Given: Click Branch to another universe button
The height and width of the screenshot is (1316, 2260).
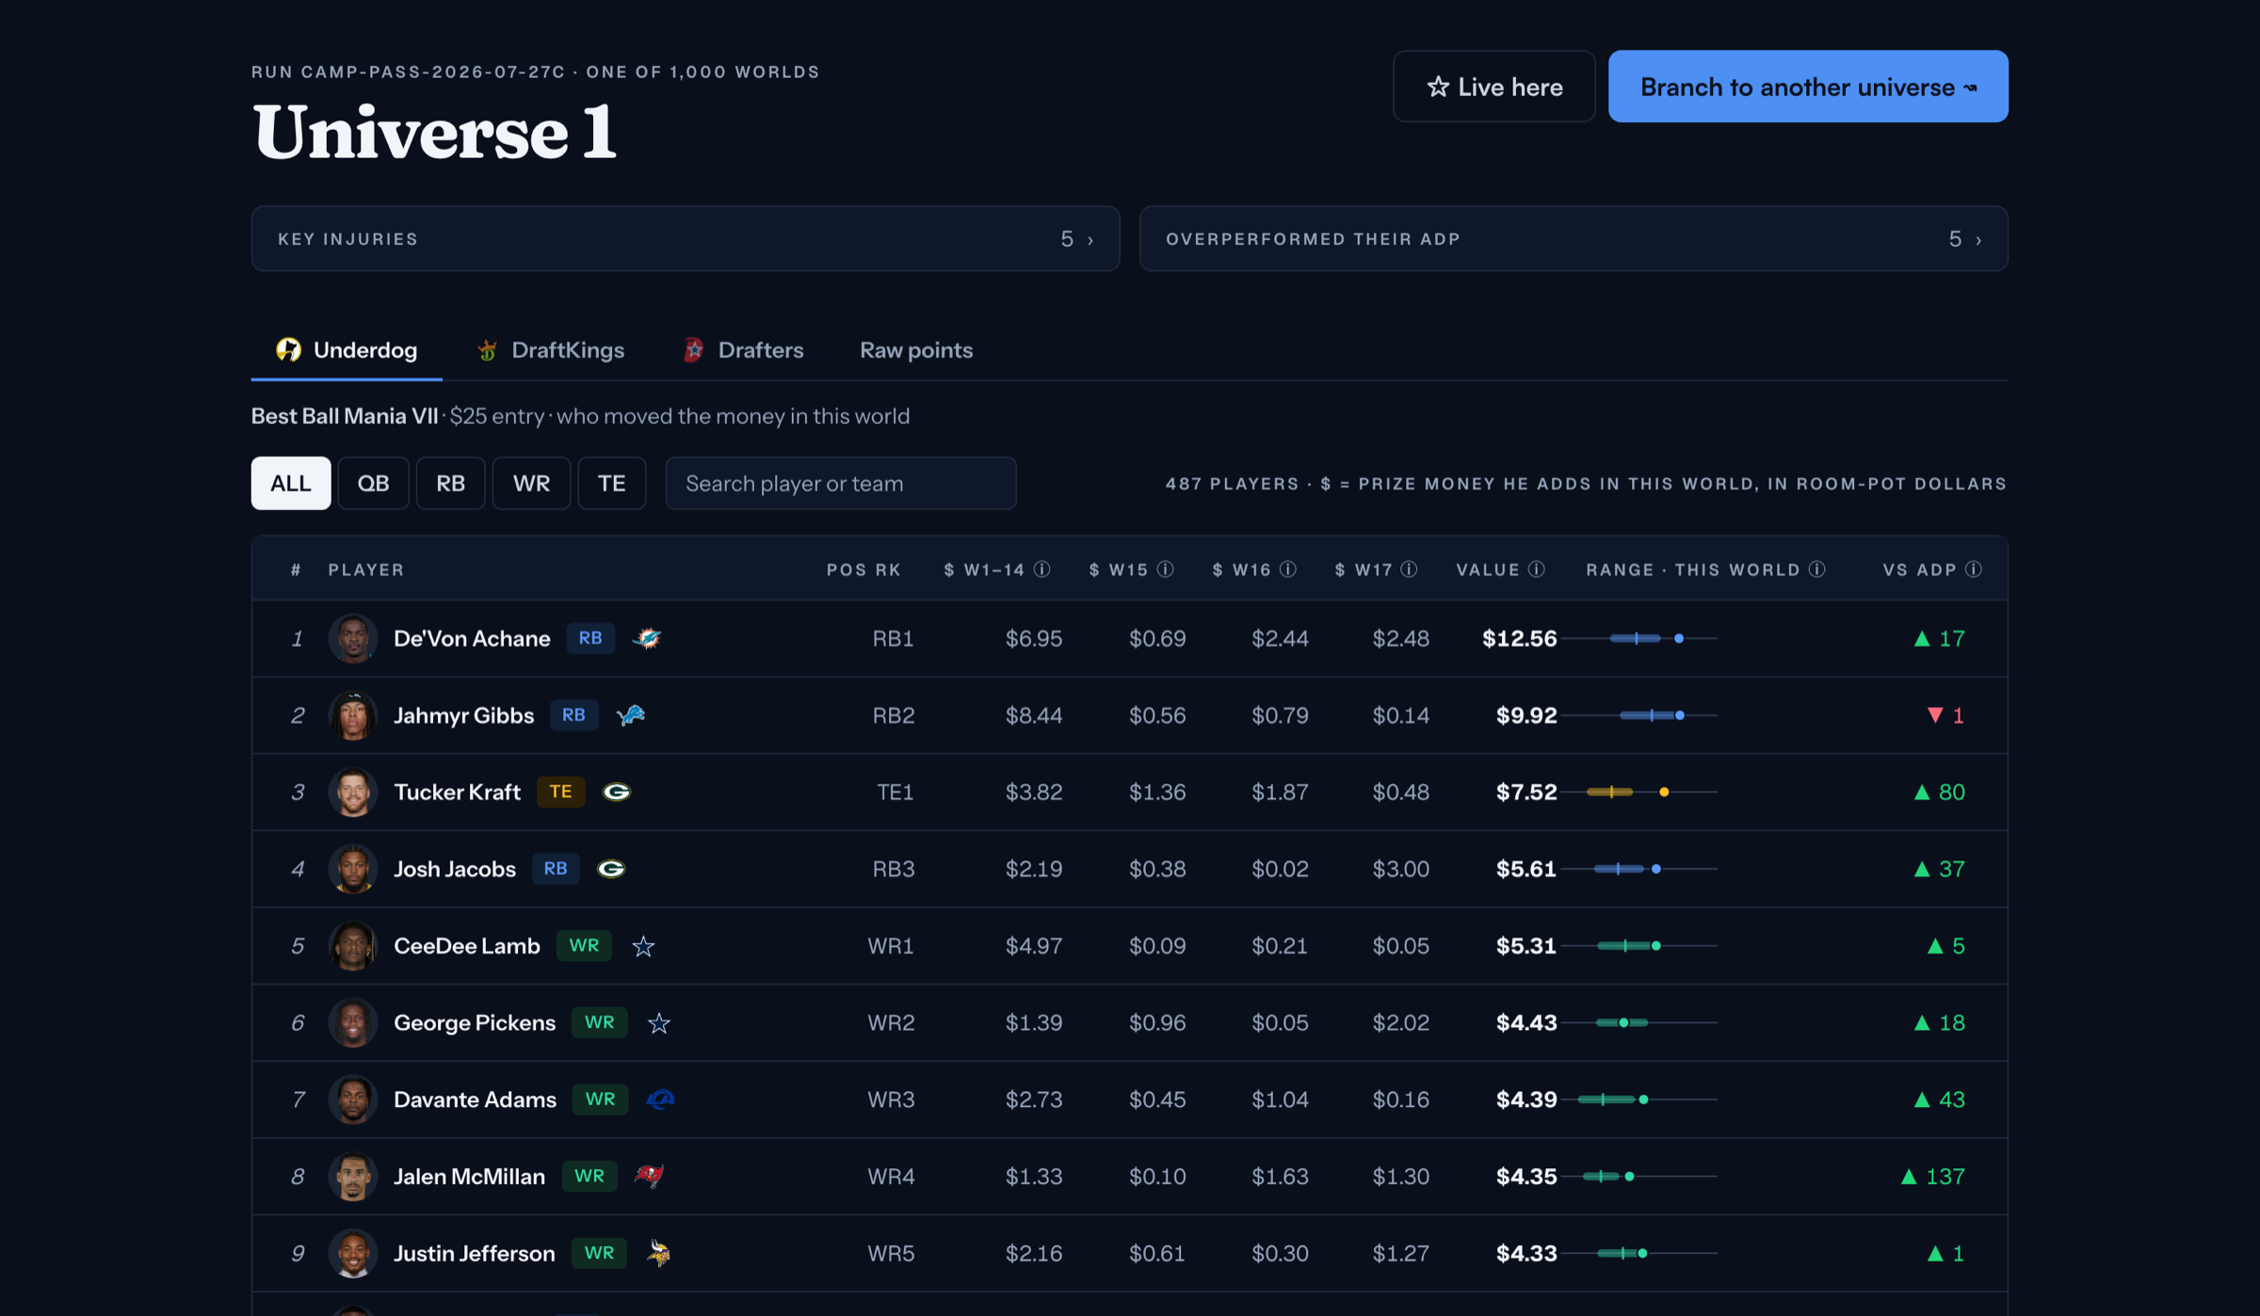Looking at the screenshot, I should point(1808,87).
